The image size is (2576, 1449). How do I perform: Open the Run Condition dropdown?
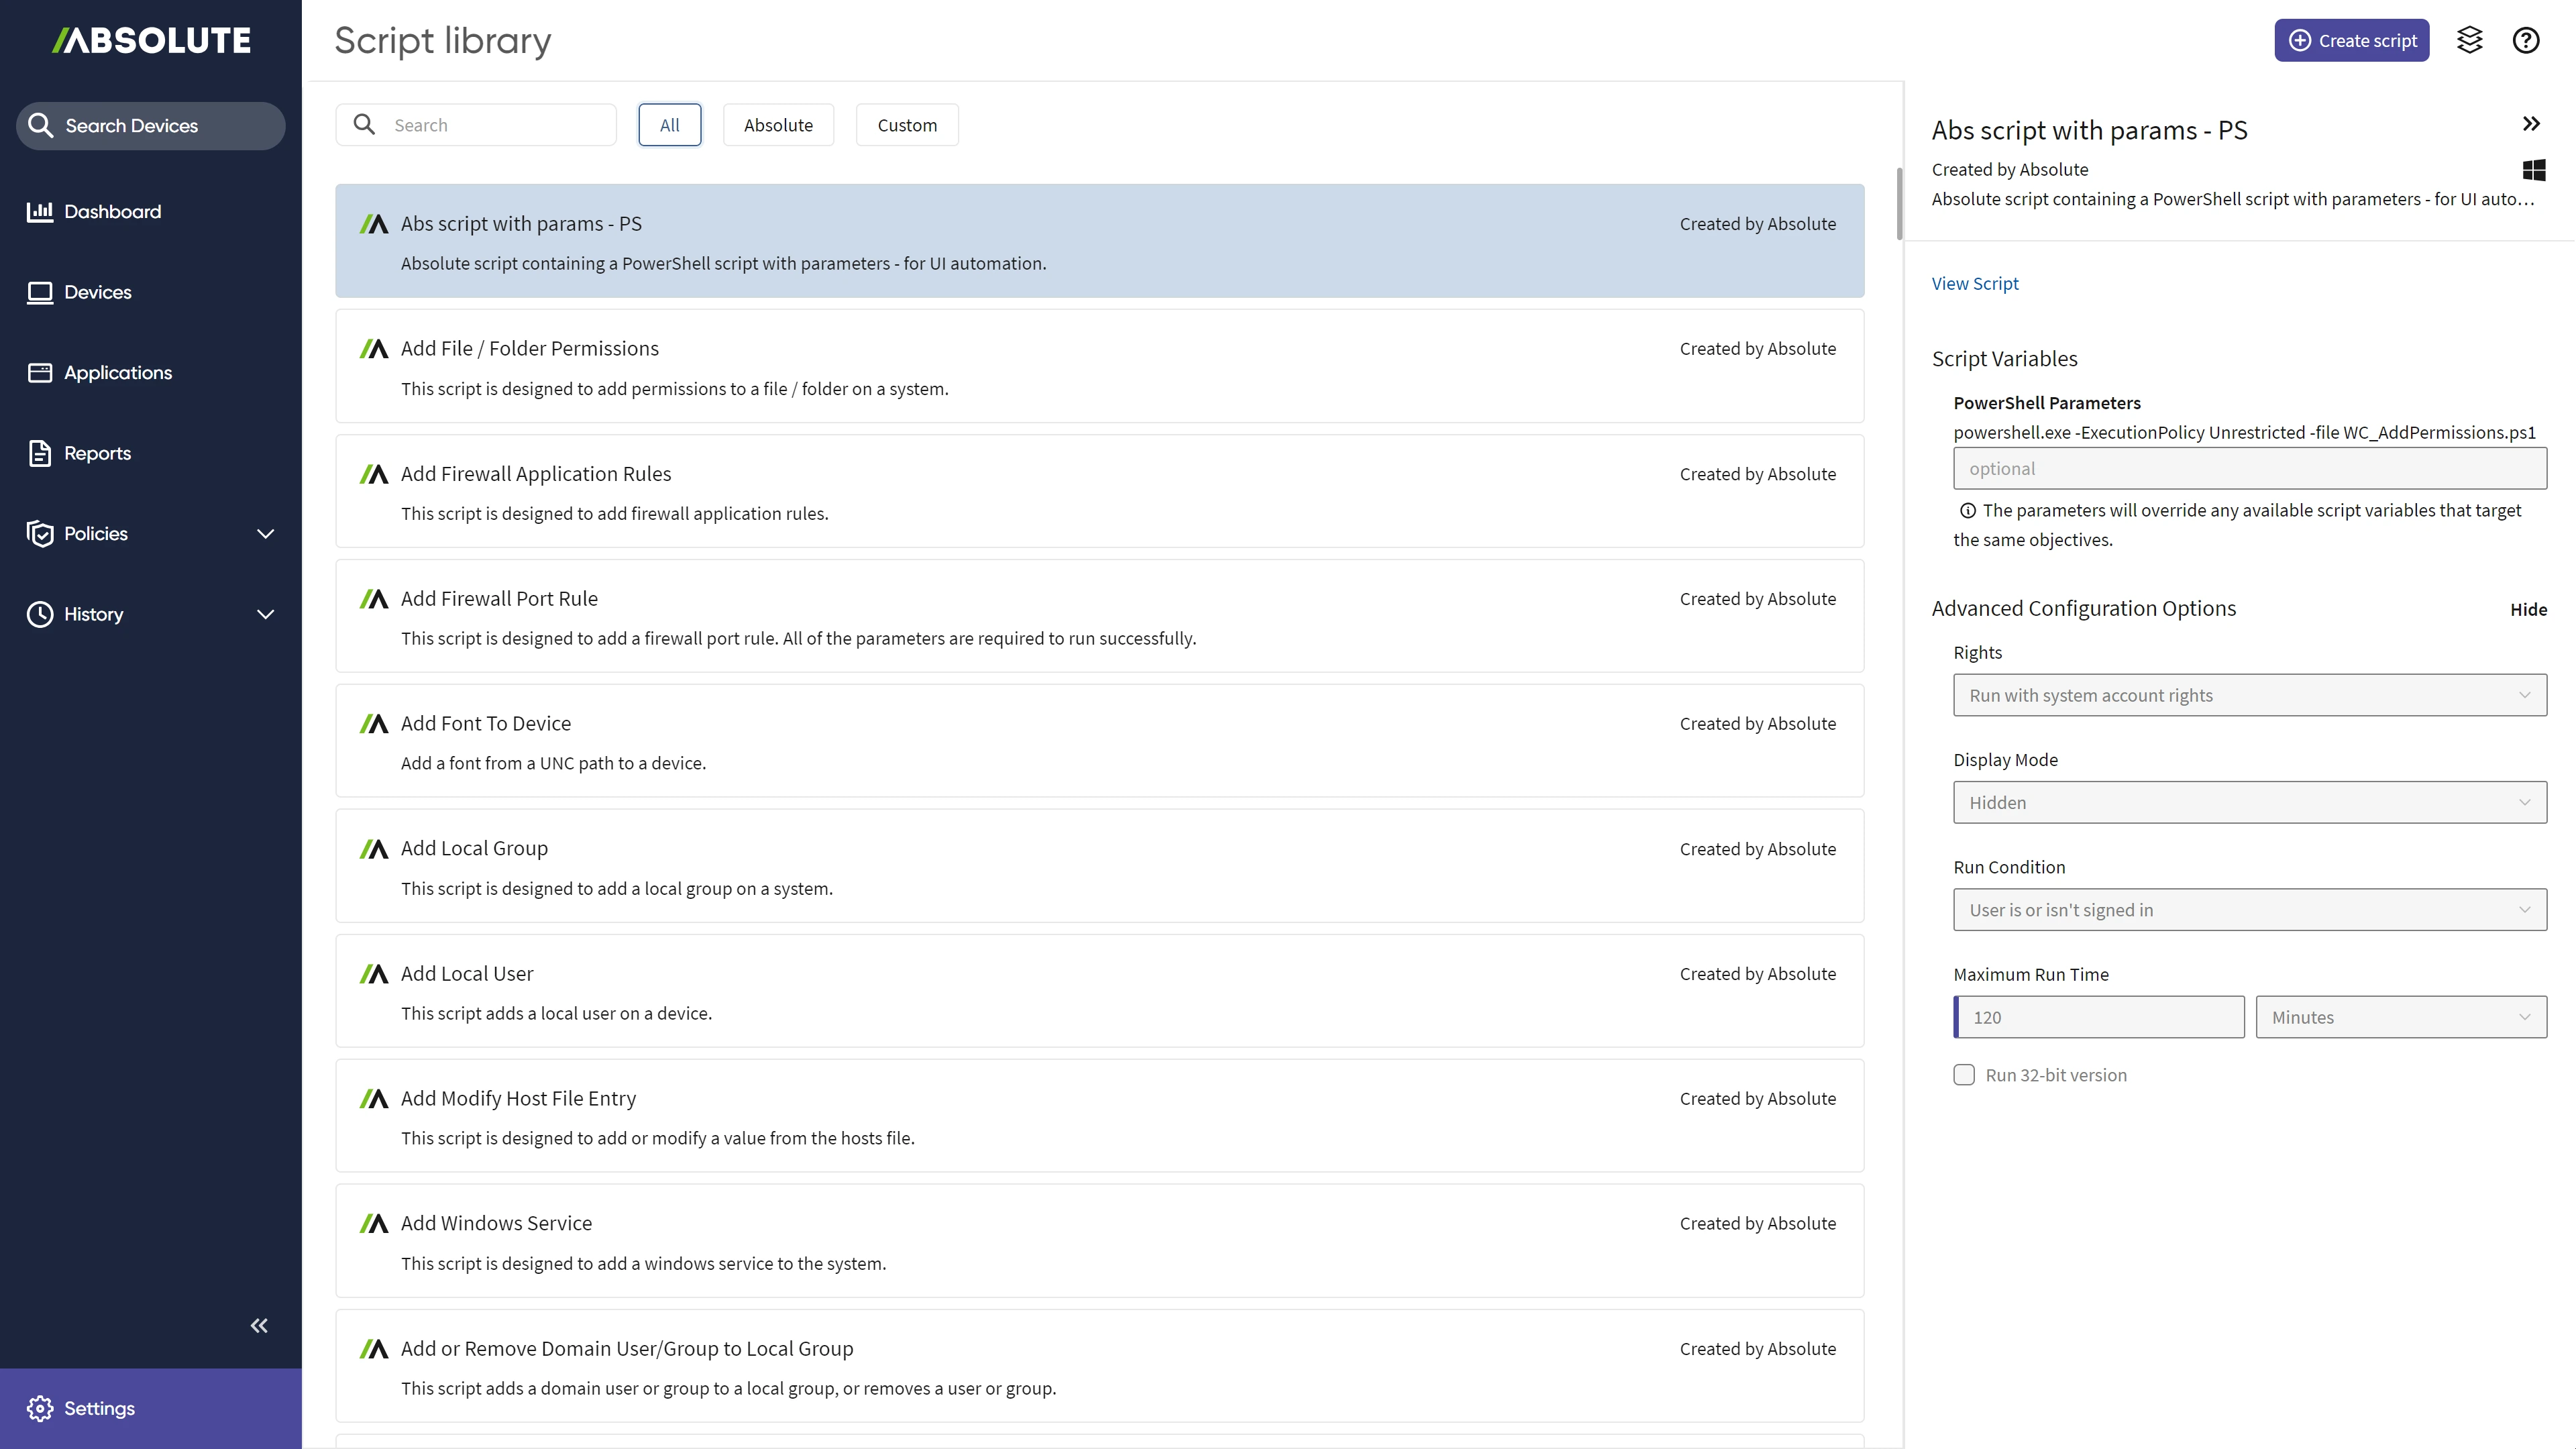2250,910
